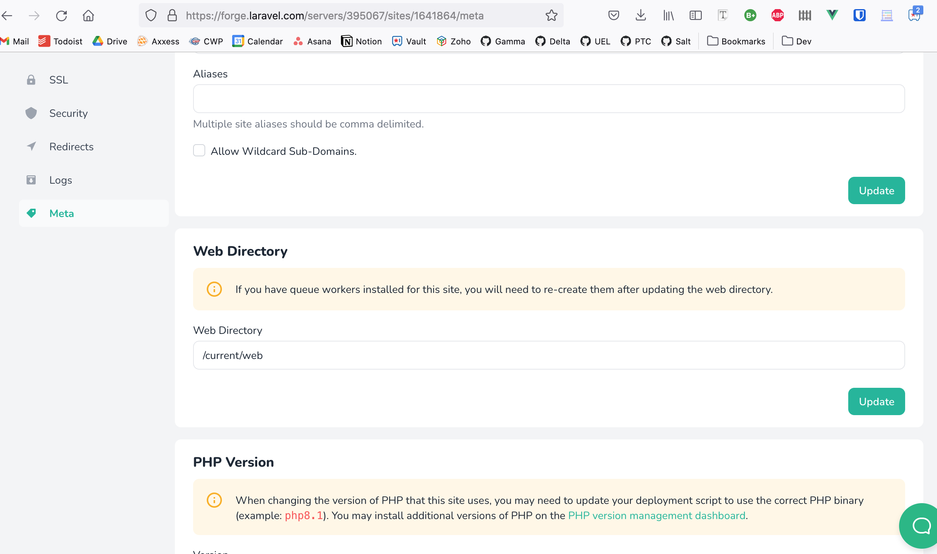Save the page to Pocket
This screenshot has height=554, width=937.
coord(613,15)
